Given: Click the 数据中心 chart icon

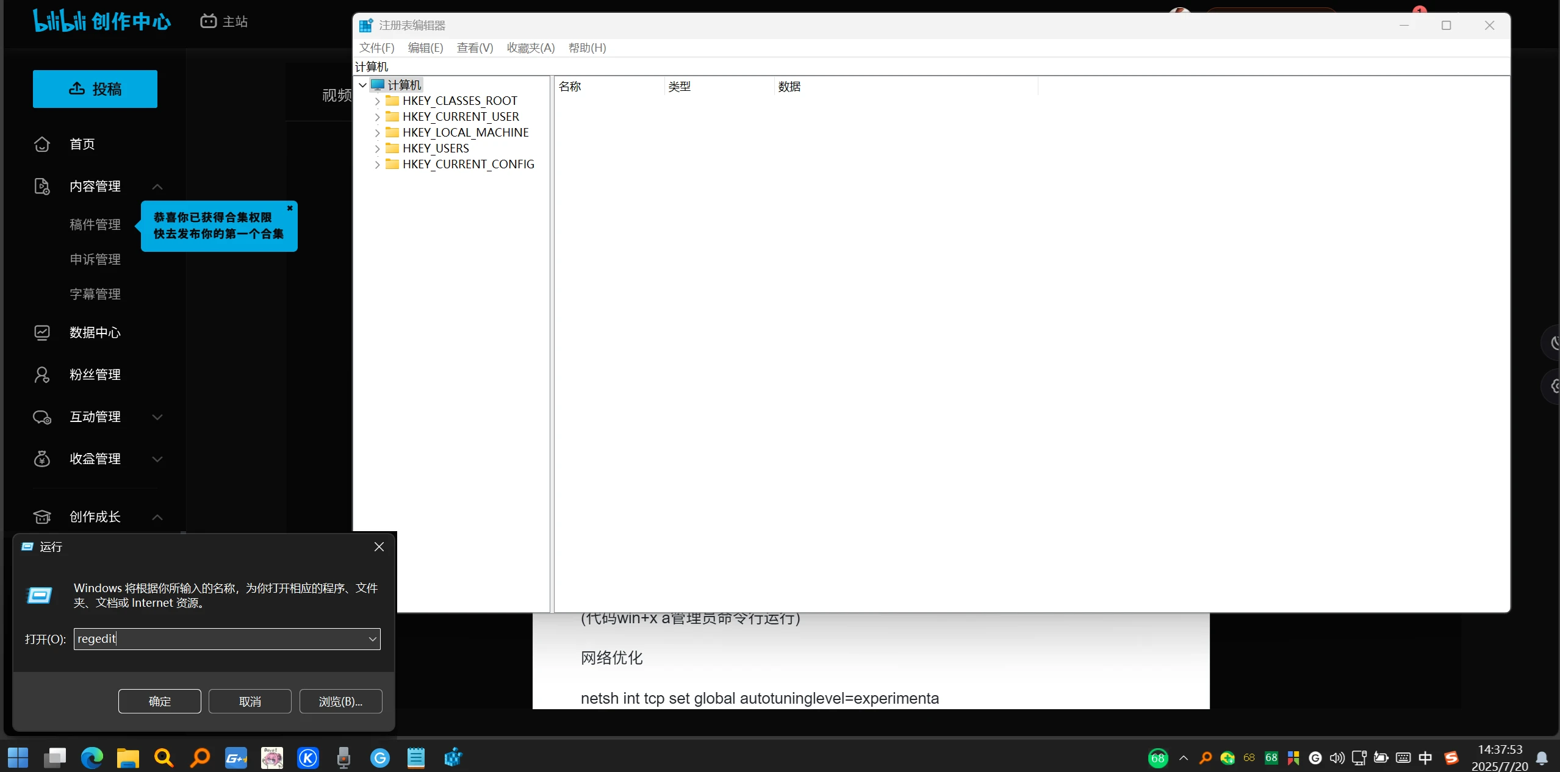Looking at the screenshot, I should coord(41,332).
